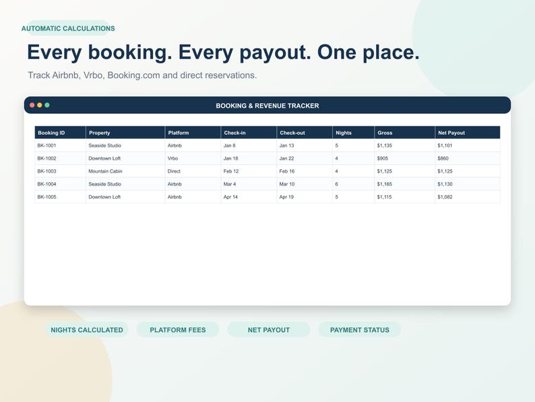
Task: Click the Platform column header
Action: pos(193,132)
